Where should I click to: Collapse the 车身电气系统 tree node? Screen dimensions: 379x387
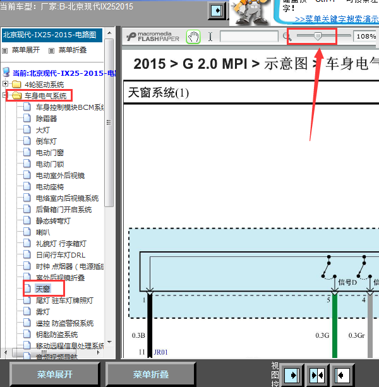click(4, 95)
